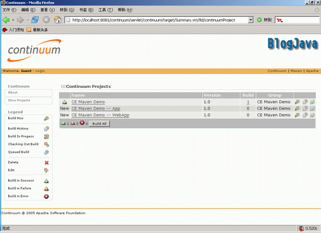Open the home page icon
This screenshot has width=321, height=233.
click(x=58, y=20)
